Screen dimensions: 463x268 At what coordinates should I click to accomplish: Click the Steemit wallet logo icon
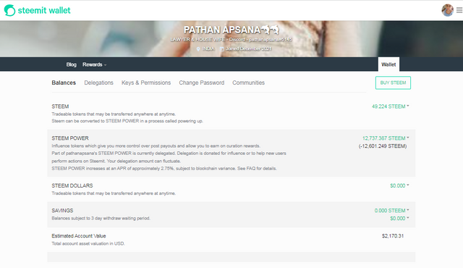9,10
